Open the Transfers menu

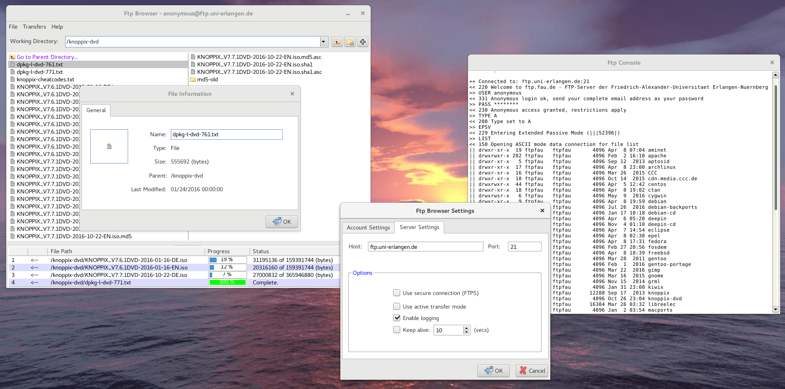tap(34, 27)
